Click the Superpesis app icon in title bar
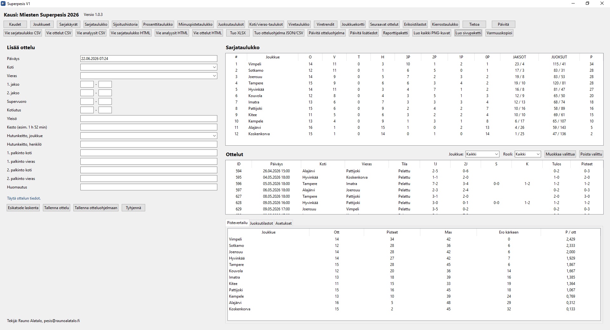The width and height of the screenshot is (610, 330). tap(3, 3)
